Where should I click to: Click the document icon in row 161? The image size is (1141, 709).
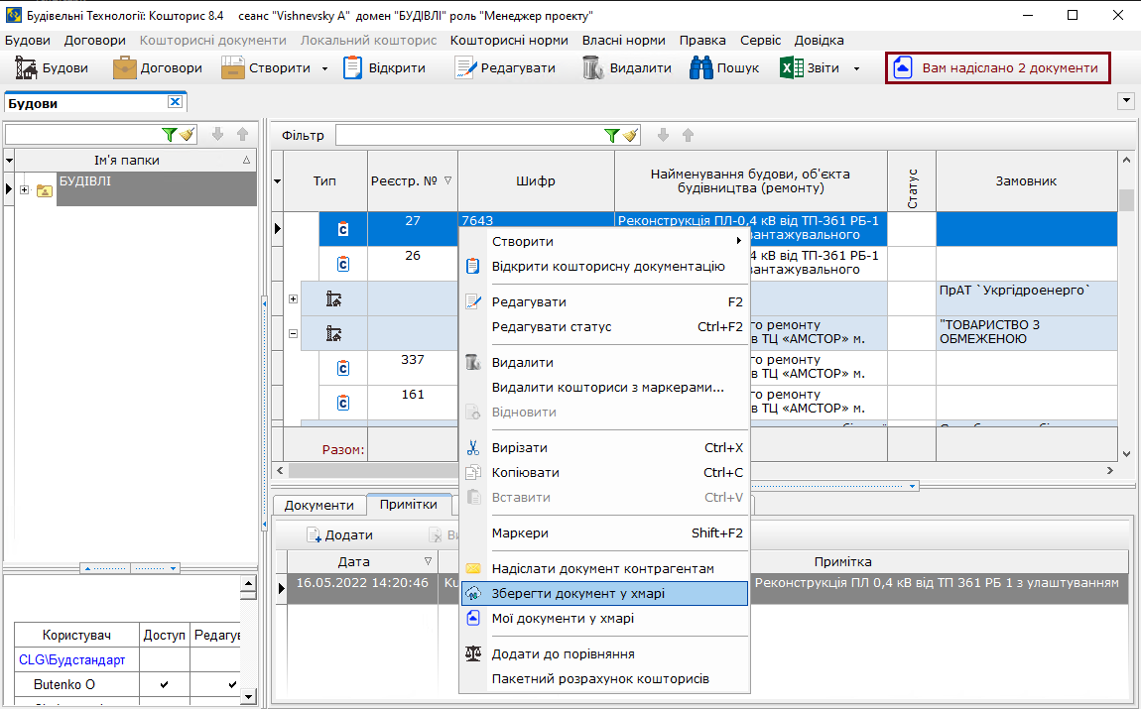(342, 403)
